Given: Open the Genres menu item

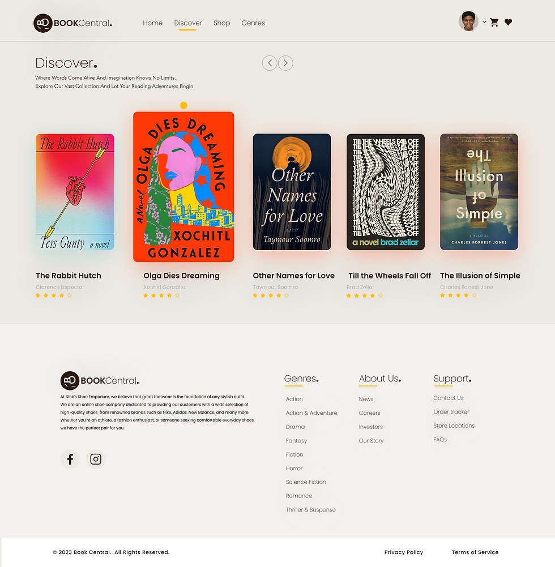Looking at the screenshot, I should click(x=253, y=23).
